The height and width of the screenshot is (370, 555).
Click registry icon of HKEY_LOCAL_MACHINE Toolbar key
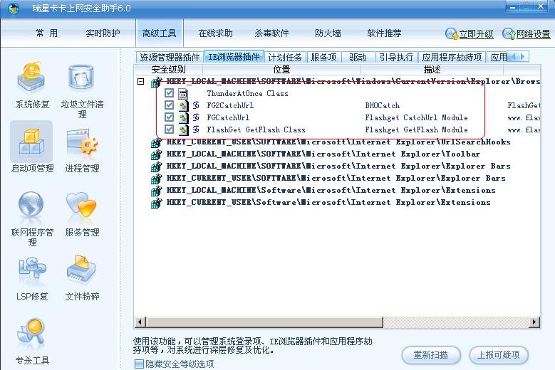tap(156, 155)
